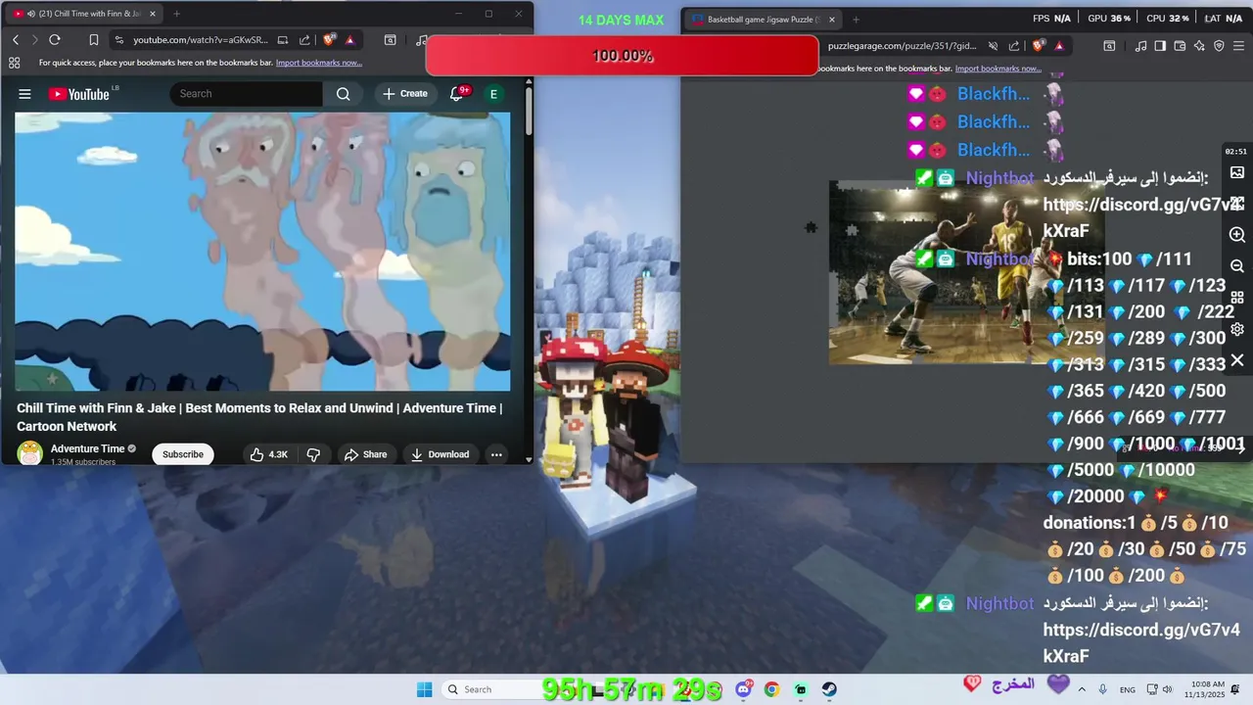Click the YouTube page vertical scrollbar

pyautogui.click(x=529, y=111)
